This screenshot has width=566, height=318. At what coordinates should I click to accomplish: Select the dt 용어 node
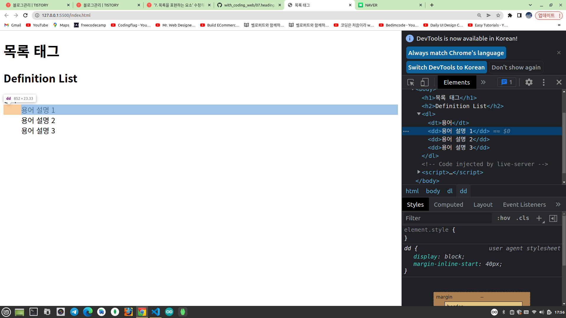coord(448,123)
